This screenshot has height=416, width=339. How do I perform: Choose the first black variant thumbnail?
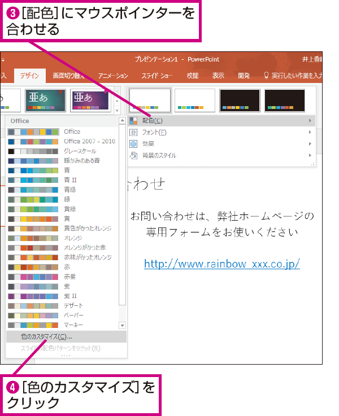(240, 100)
